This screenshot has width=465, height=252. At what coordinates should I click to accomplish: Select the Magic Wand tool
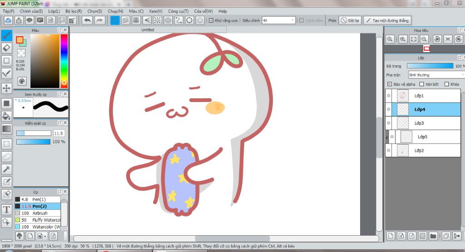(x=6, y=169)
